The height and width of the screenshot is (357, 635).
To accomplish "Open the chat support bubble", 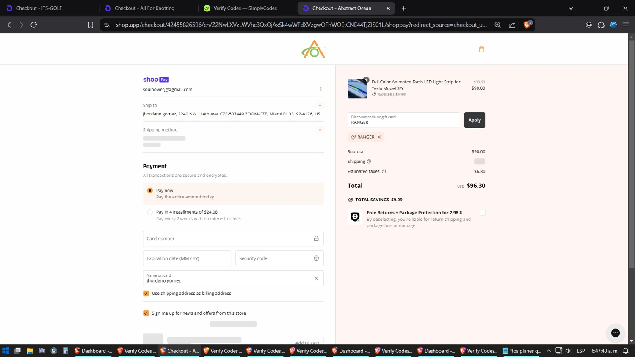I will coord(616,333).
